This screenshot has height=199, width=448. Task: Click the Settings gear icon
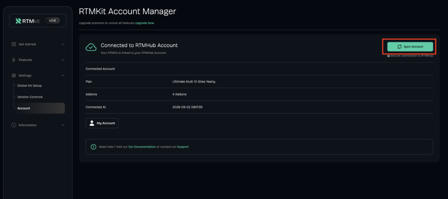(14, 75)
